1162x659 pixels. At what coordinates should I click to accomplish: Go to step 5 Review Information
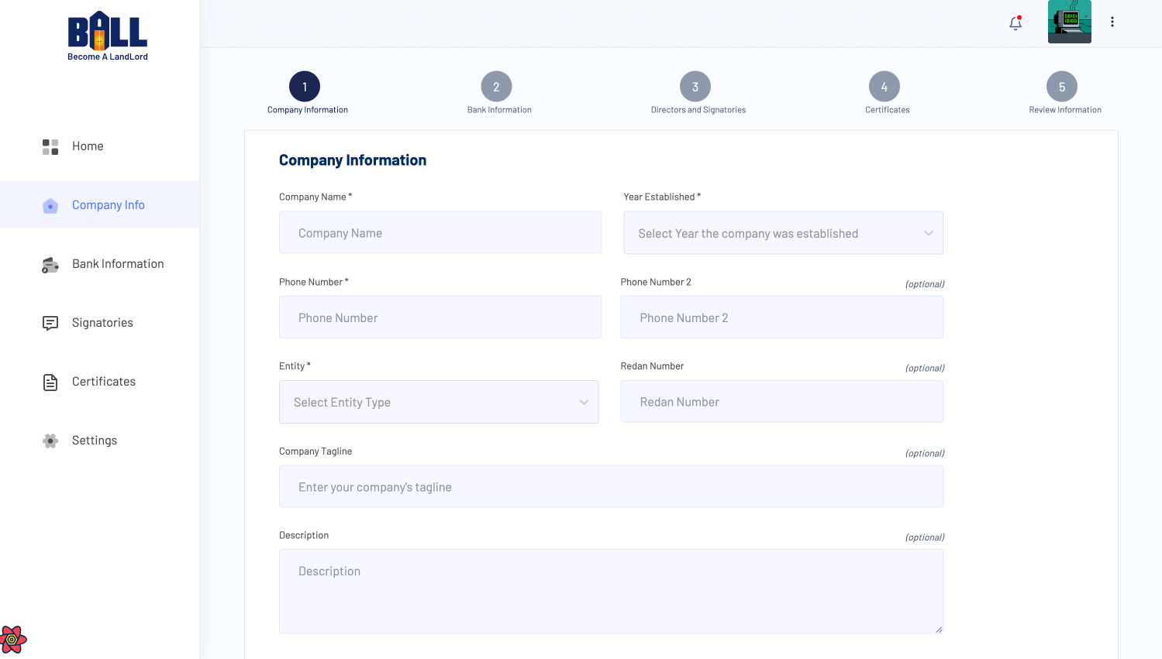point(1062,88)
